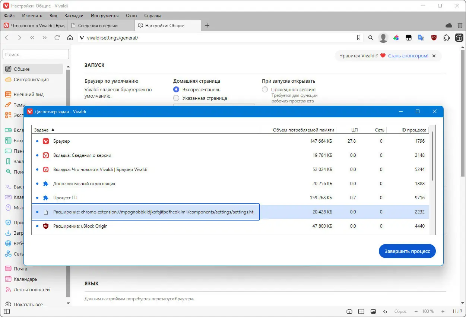Click the settings Поиск field
This screenshot has height=317, width=466.
point(36,54)
